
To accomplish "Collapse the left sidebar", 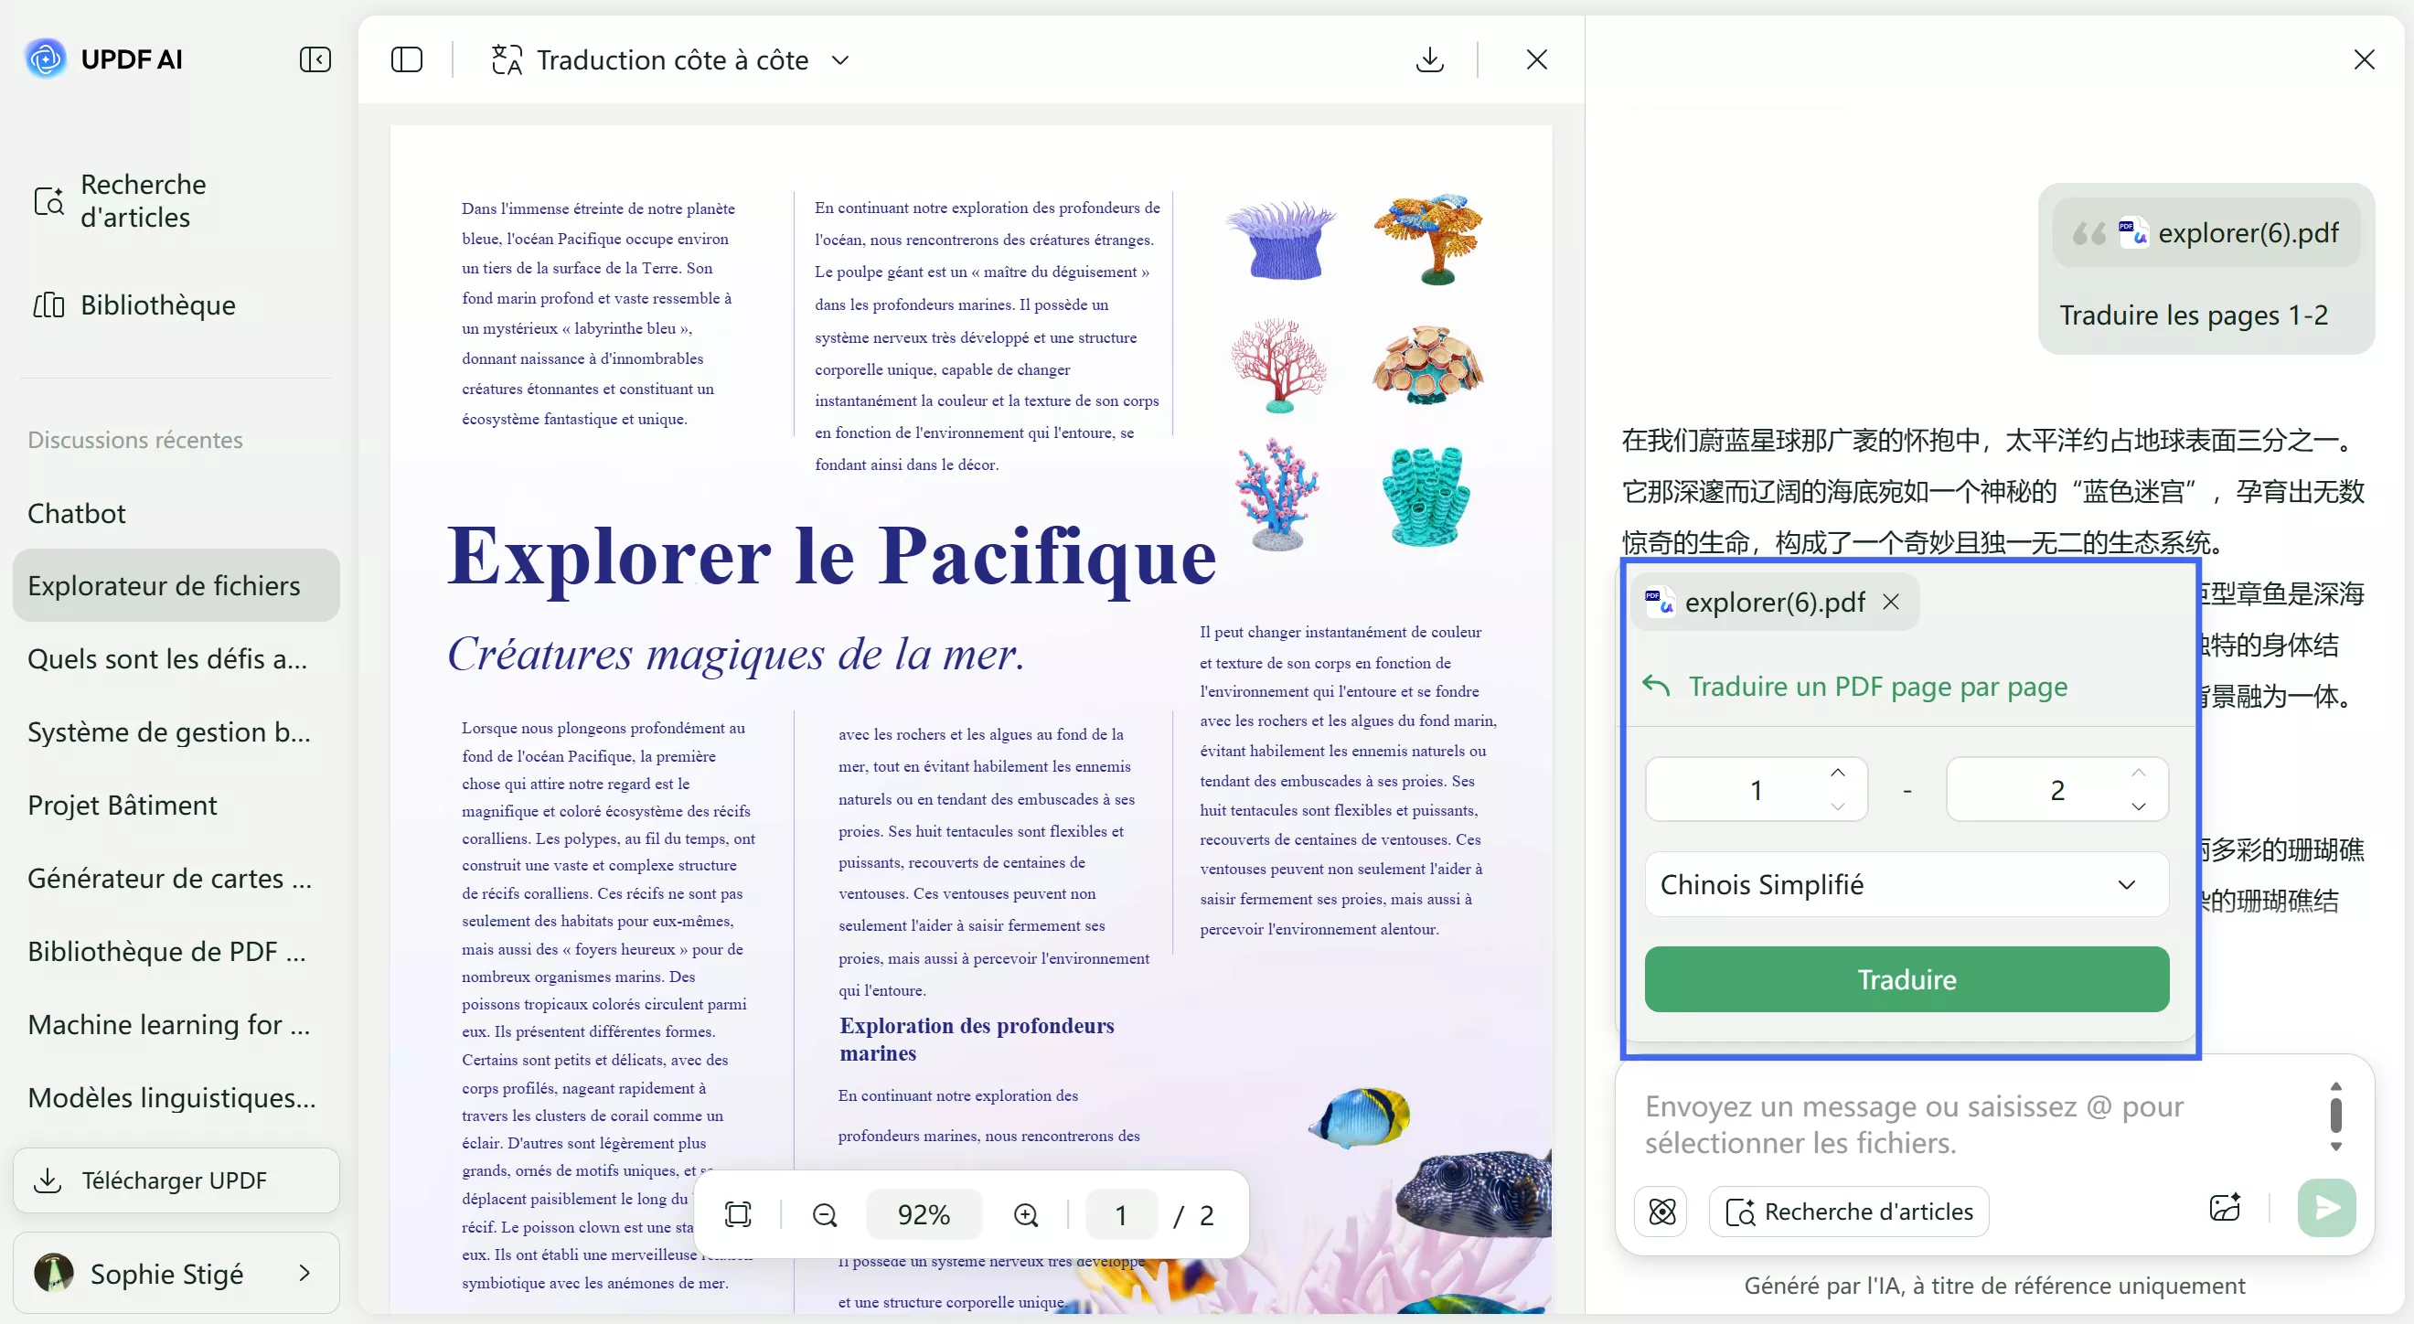I will click(315, 59).
